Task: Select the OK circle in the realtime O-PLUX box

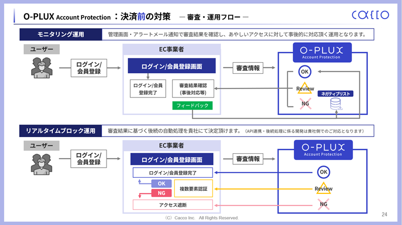Action: tap(324, 172)
